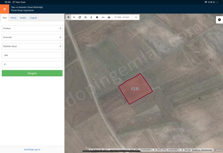Zoom in with the plus icon
Viewport: 223px width, 153px height.
[x=68, y=17]
